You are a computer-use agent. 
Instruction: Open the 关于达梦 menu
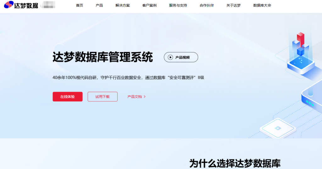pyautogui.click(x=233, y=5)
